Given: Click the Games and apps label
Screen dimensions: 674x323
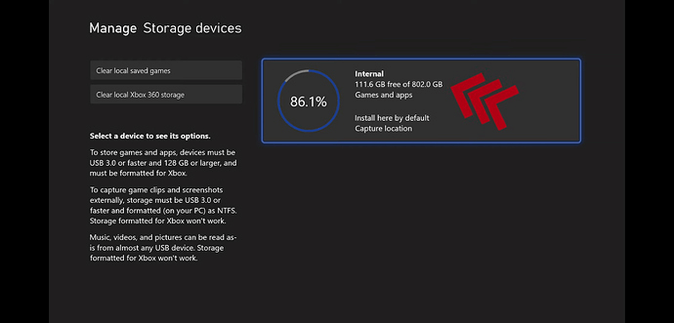Looking at the screenshot, I should tap(383, 95).
